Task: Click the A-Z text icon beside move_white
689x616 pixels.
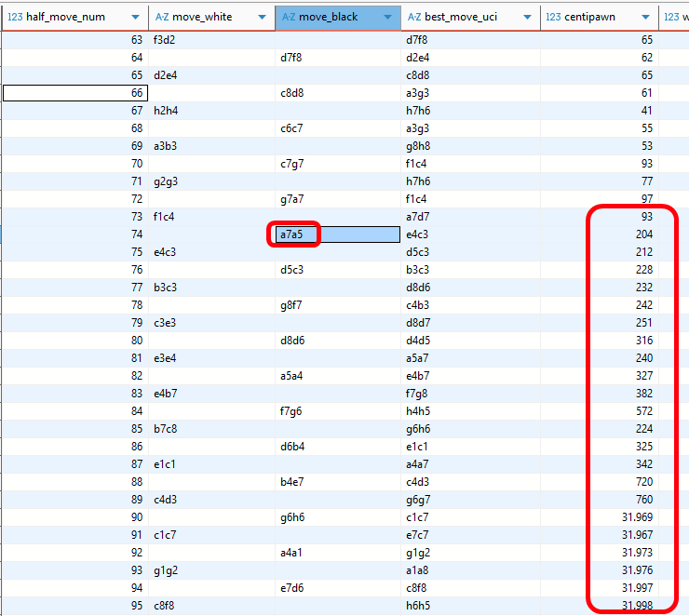Action: pos(161,17)
